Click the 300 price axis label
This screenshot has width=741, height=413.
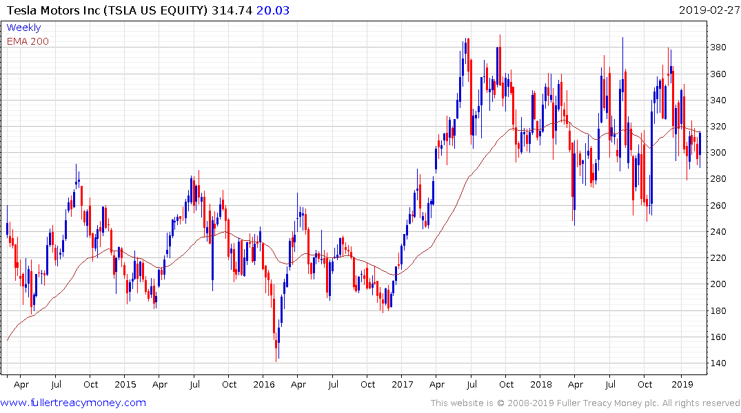point(718,152)
